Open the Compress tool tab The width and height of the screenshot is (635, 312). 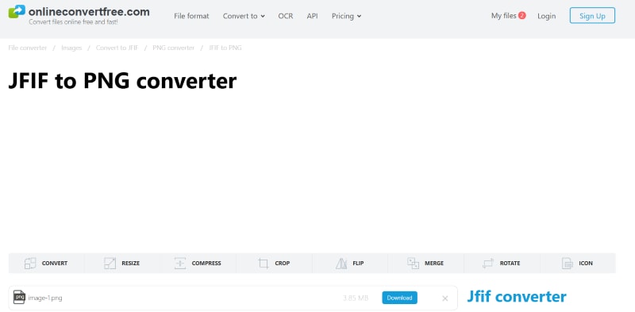click(198, 263)
